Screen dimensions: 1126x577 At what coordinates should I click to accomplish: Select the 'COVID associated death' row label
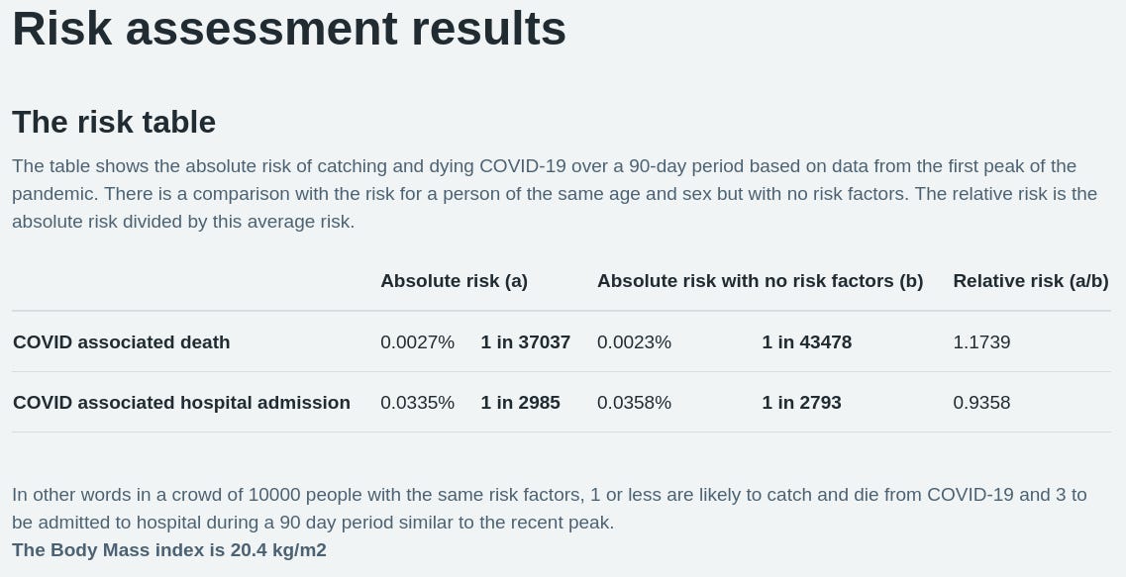click(122, 342)
